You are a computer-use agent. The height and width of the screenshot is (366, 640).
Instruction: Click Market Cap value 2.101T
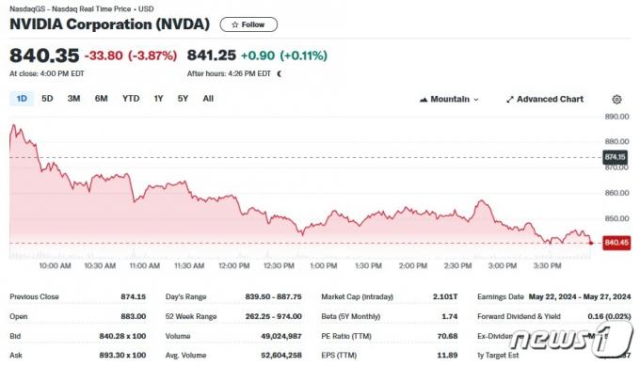point(445,296)
